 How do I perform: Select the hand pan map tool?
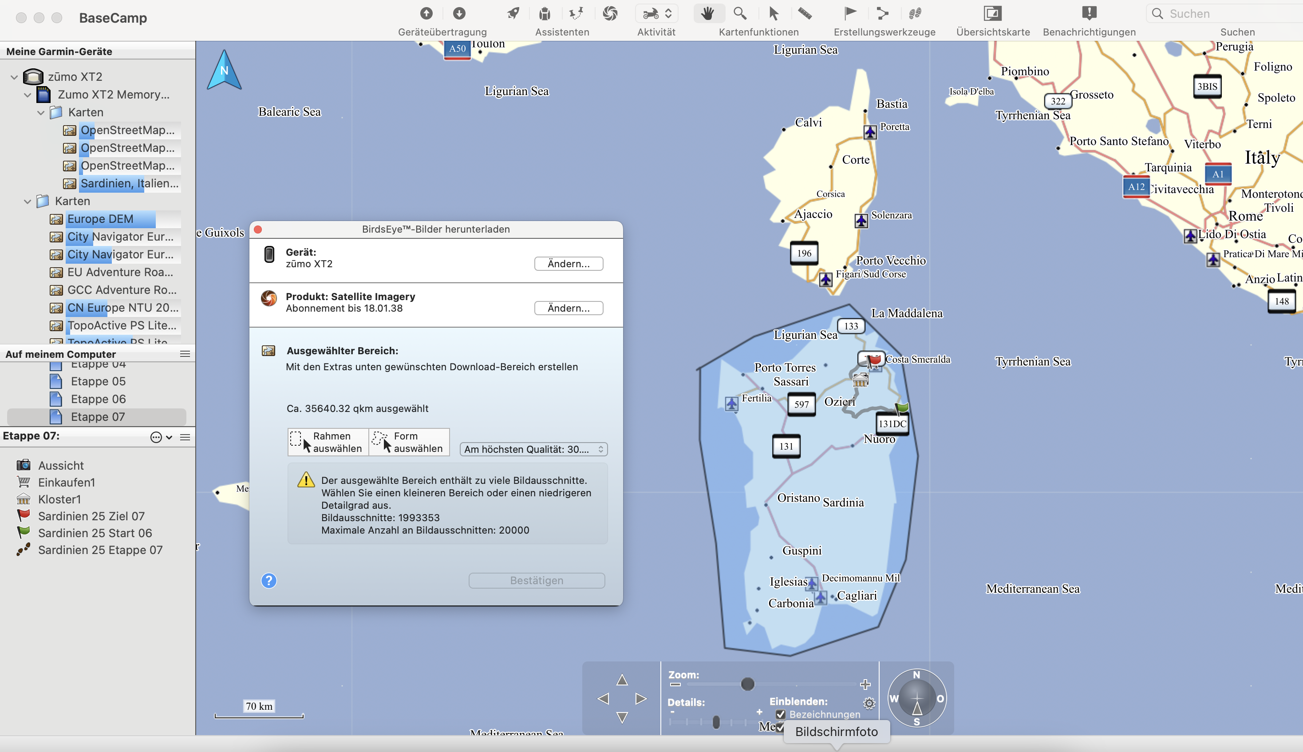click(708, 13)
